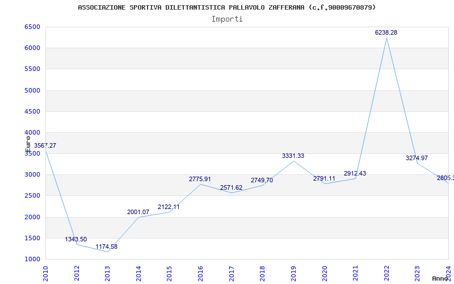Viewport: 454px width, 284px height.
Task: Click y-axis tick label 1000
Action: pos(32,260)
